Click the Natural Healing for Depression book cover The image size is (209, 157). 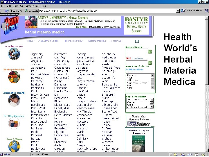(139, 144)
